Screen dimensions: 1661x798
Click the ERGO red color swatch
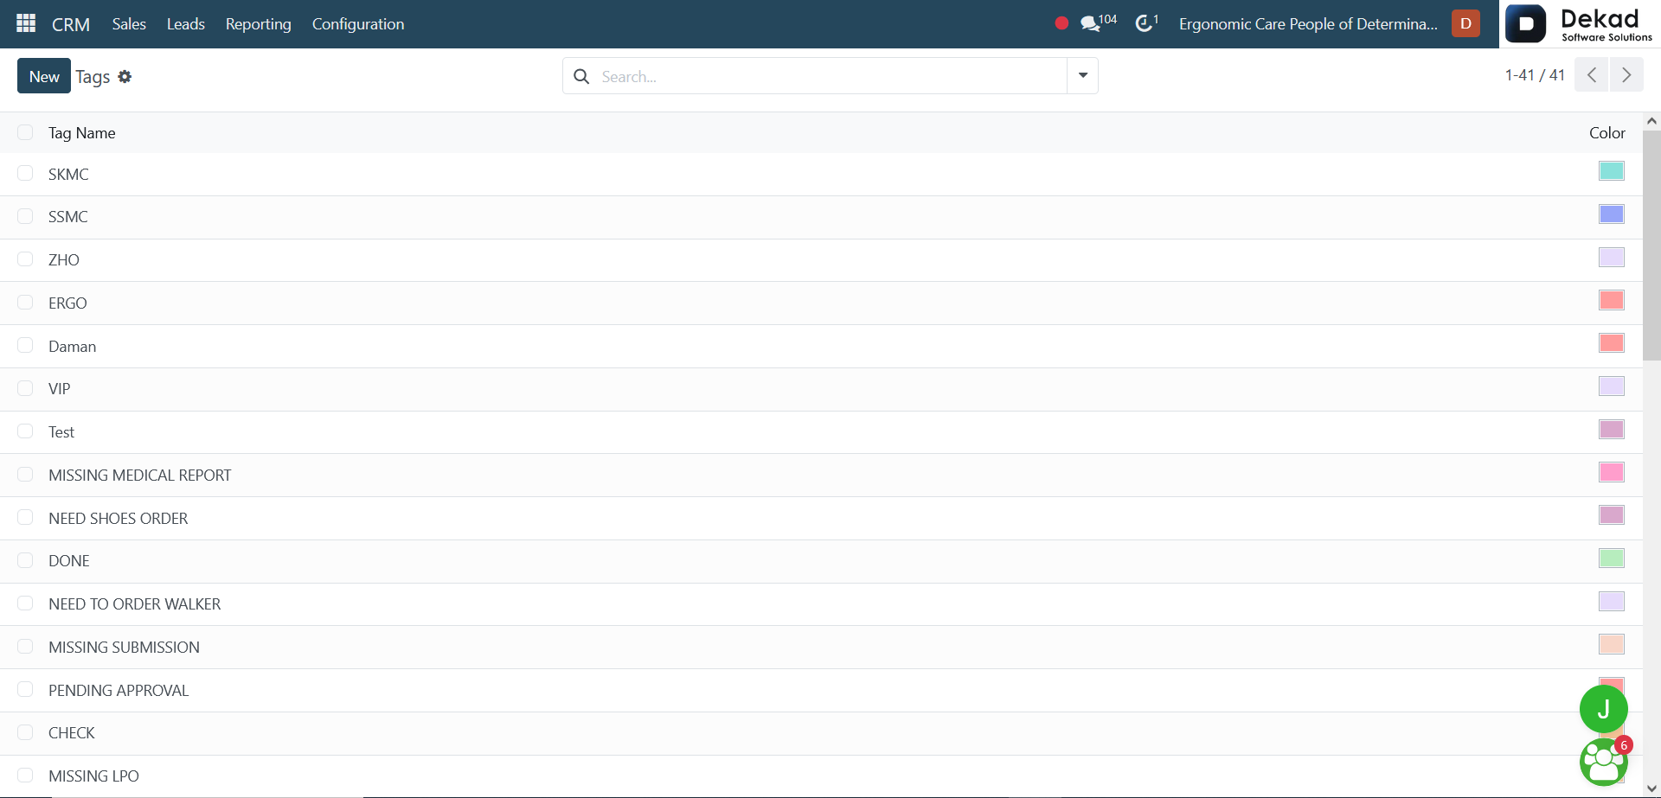[x=1612, y=300]
